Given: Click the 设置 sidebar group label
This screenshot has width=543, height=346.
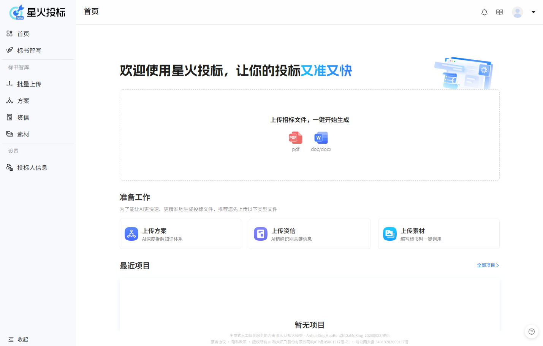Looking at the screenshot, I should (13, 151).
